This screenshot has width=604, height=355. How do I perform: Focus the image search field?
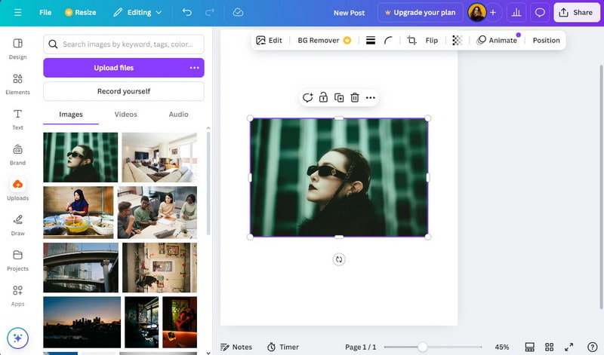tap(124, 44)
